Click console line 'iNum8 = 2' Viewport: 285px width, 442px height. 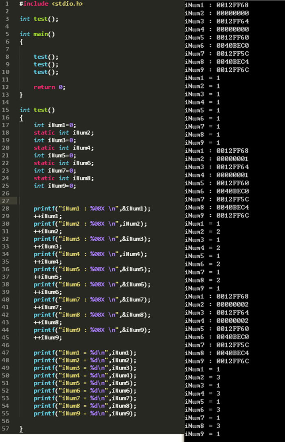coord(202,281)
